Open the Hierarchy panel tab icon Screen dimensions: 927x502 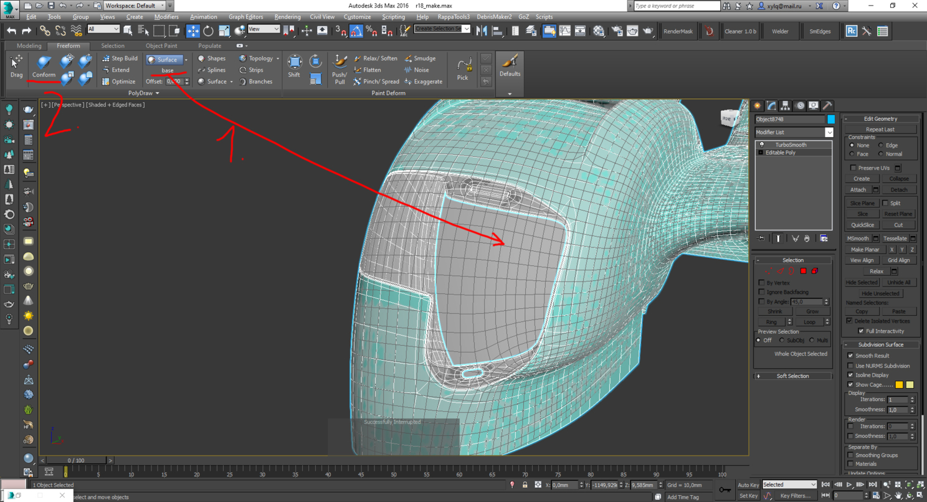pyautogui.click(x=785, y=106)
